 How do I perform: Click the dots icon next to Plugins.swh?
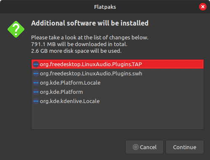coord(36,74)
